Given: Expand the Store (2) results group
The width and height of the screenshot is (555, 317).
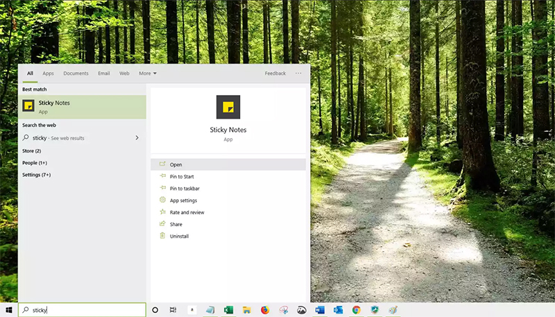Looking at the screenshot, I should coord(32,151).
